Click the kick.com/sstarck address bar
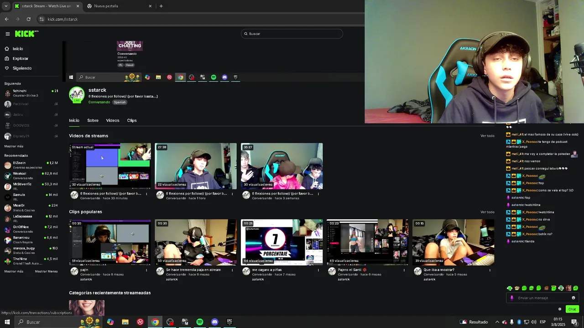This screenshot has height=328, width=584. pyautogui.click(x=201, y=19)
